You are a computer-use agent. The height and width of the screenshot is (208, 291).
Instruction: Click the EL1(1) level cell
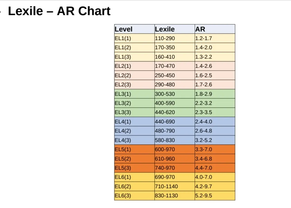pyautogui.click(x=134, y=38)
